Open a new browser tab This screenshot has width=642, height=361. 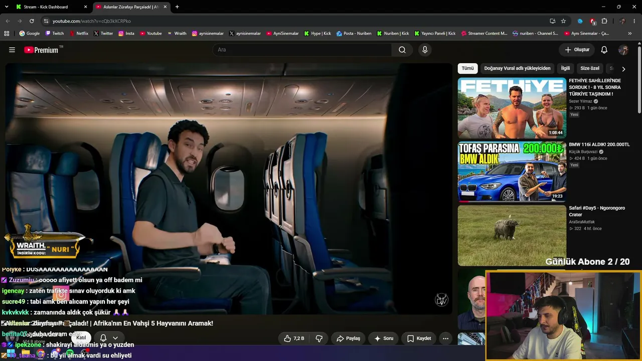point(177,7)
